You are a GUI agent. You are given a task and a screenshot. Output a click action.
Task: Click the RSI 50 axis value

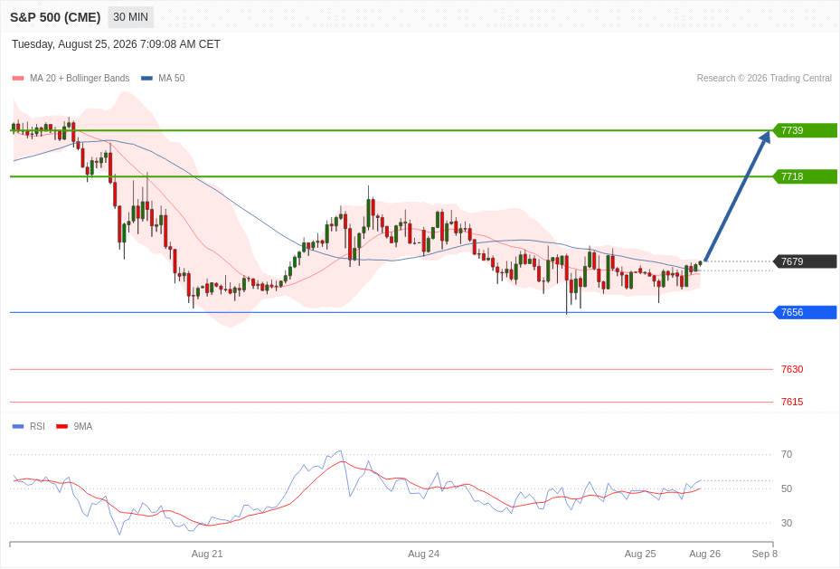[787, 488]
